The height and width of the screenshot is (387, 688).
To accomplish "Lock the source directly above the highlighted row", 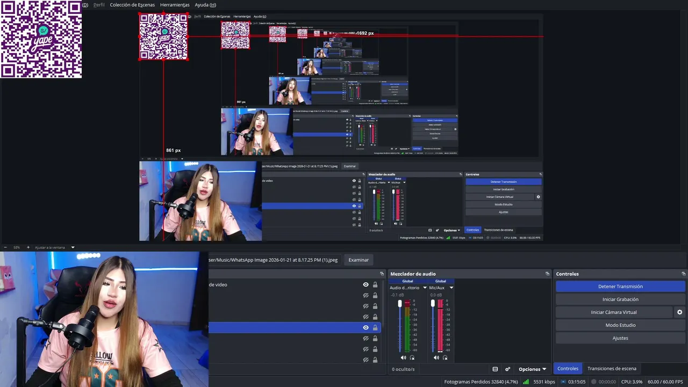I will coord(375,317).
